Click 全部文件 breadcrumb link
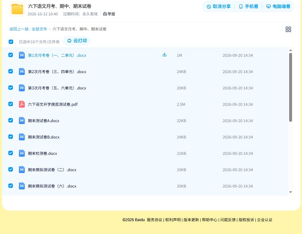302x234 pixels. pos(39,29)
